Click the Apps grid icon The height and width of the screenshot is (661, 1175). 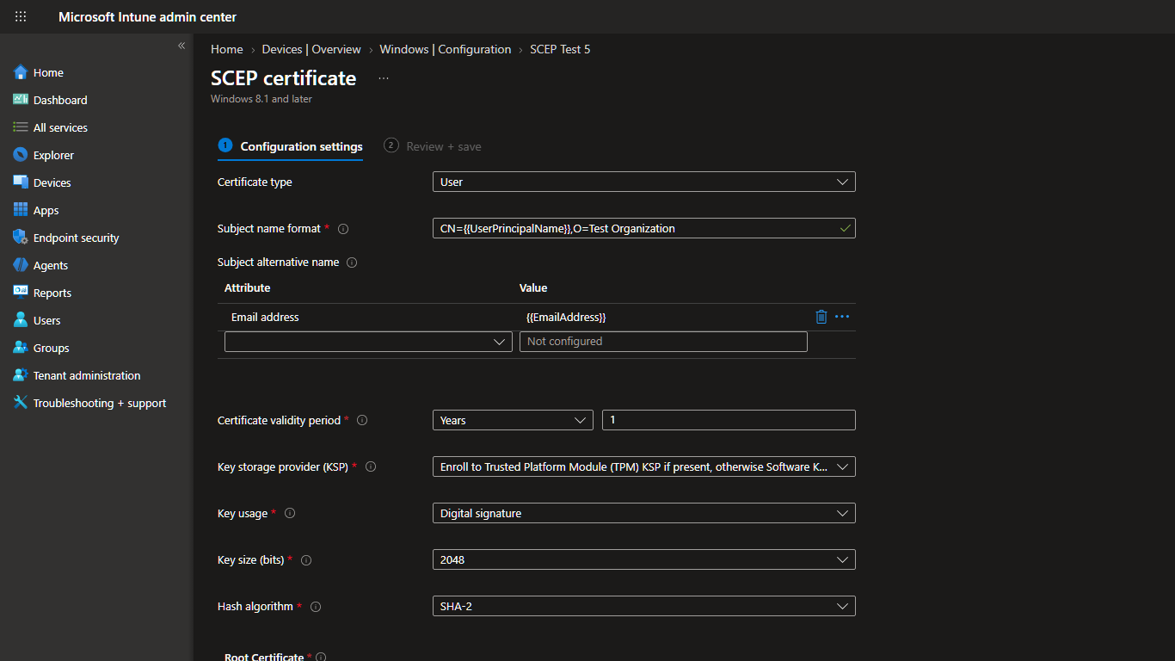[x=21, y=210]
